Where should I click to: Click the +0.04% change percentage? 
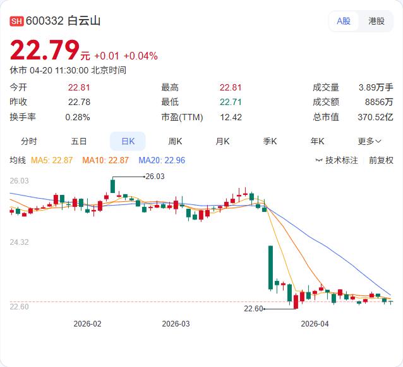[141, 56]
